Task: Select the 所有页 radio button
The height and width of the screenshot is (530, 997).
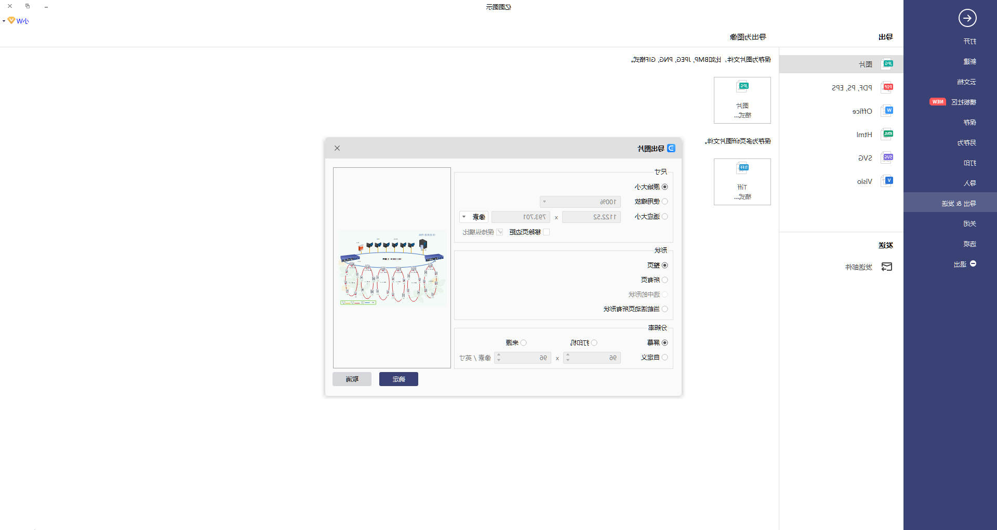Action: (664, 280)
